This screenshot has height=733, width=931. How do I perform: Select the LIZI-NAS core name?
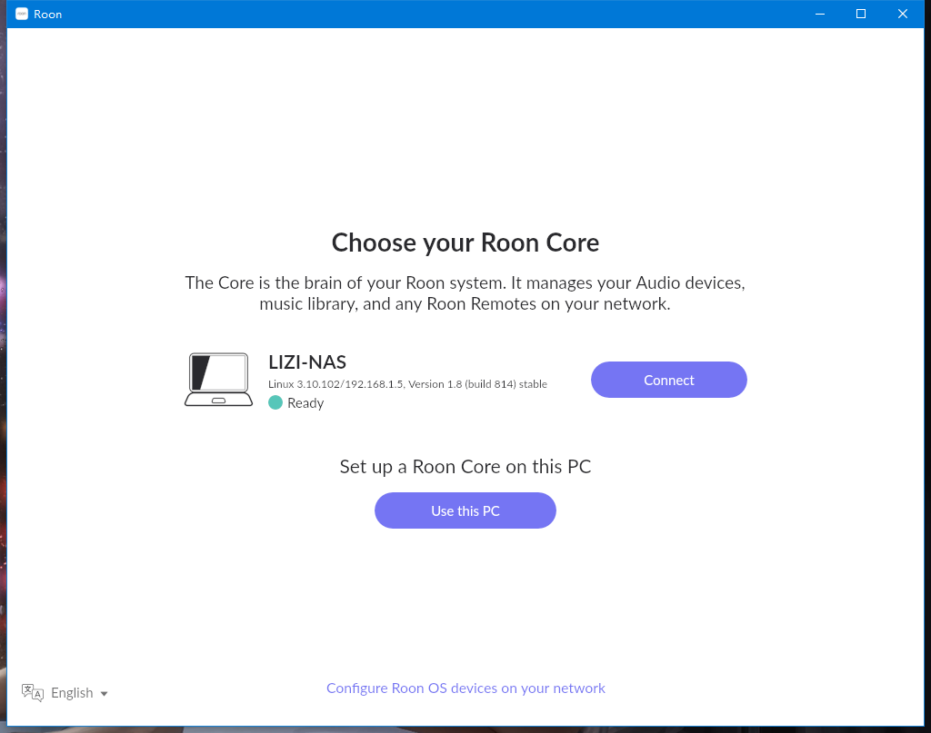(x=307, y=362)
